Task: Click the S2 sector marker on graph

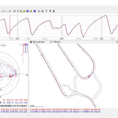Action: 62,39
